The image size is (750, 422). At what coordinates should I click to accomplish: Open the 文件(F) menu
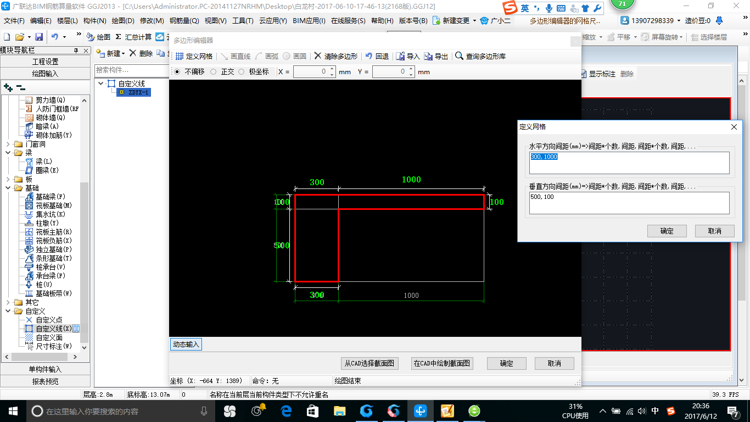coord(14,20)
